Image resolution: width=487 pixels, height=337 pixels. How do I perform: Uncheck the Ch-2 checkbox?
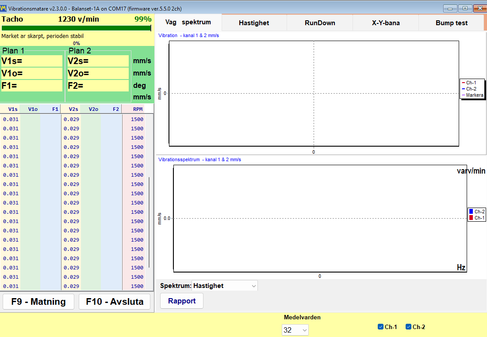click(408, 327)
